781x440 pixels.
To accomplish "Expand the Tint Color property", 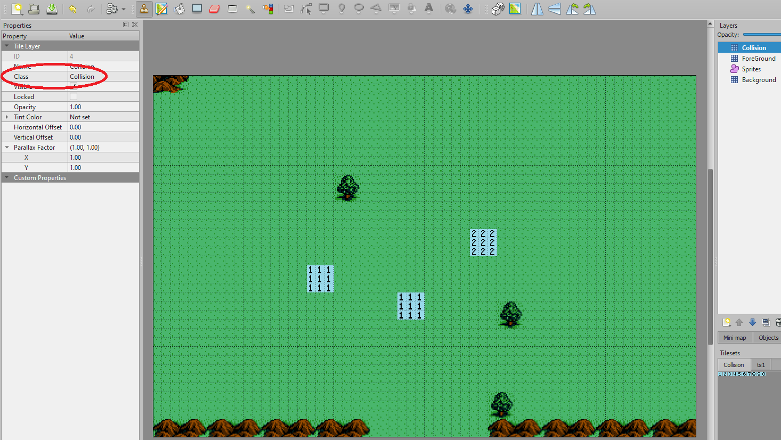I will tap(7, 117).
